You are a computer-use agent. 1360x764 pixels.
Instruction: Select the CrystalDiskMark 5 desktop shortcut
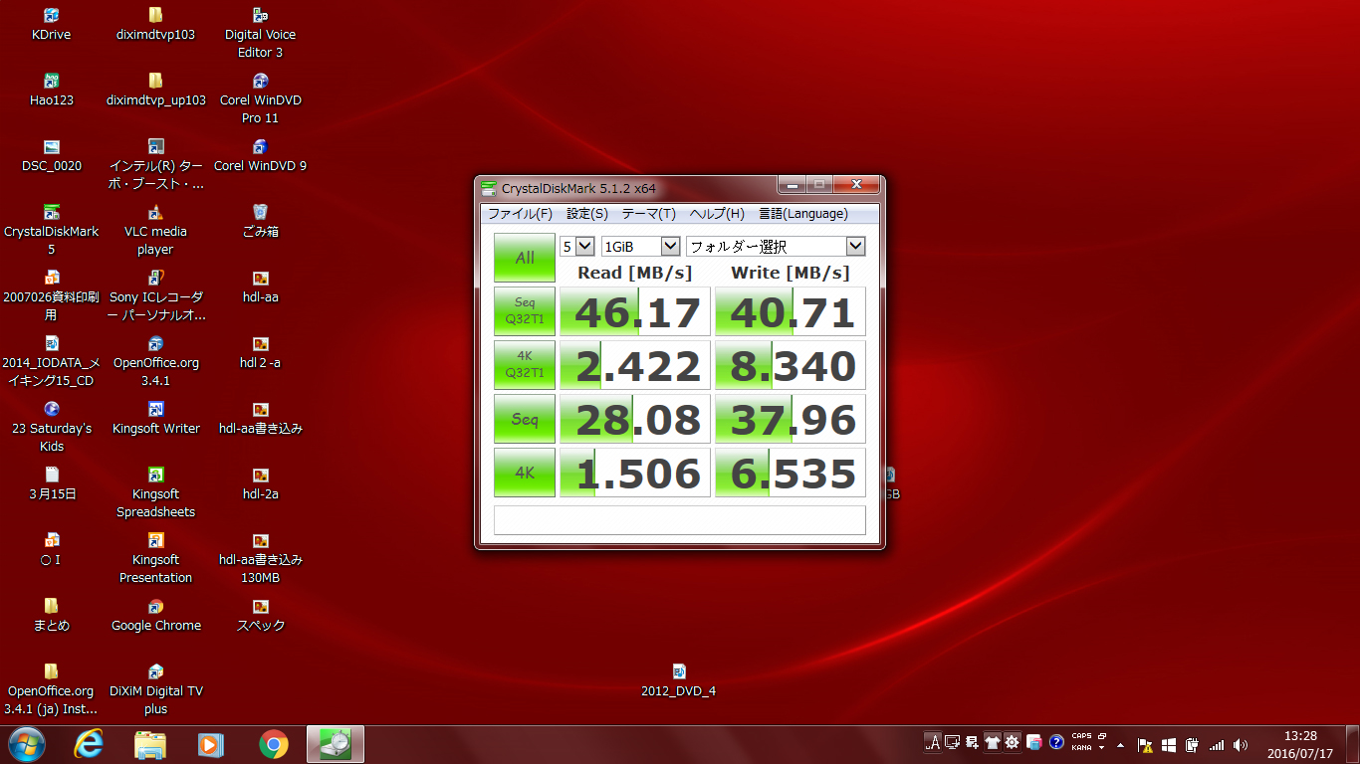[x=52, y=231]
